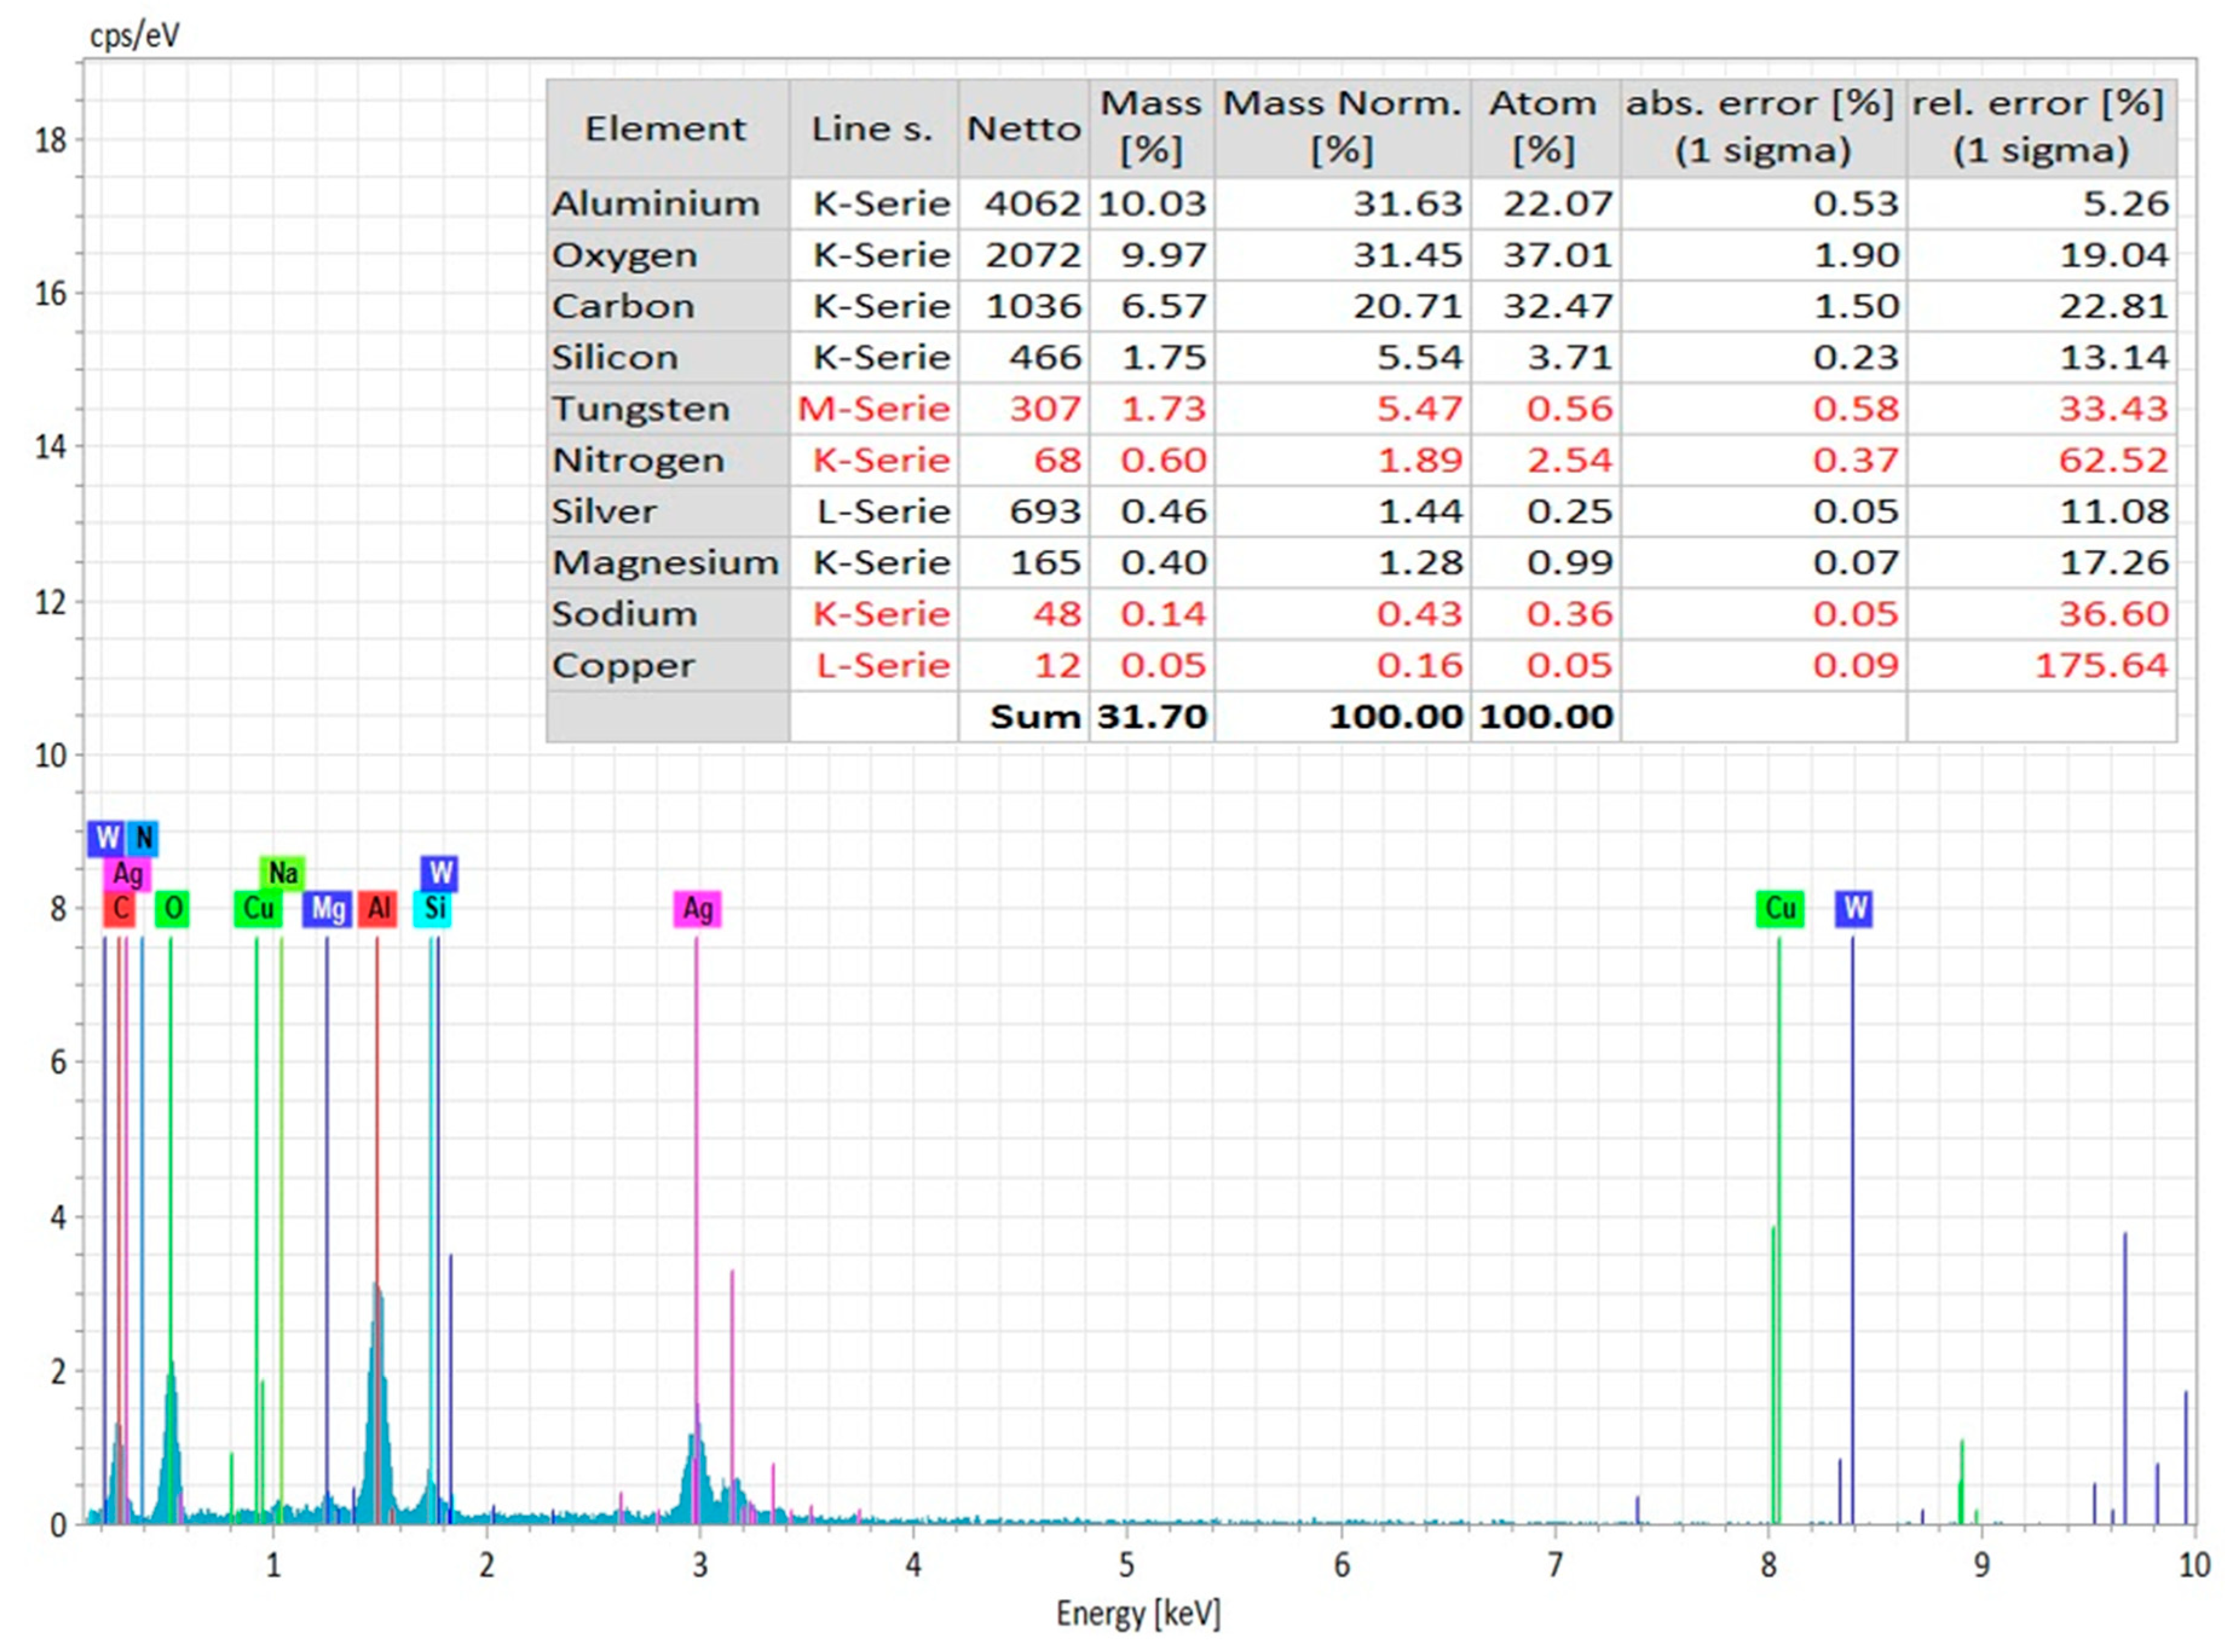2225x1652 pixels.
Task: Click the cyan Si element marker label
Action: click(x=433, y=908)
